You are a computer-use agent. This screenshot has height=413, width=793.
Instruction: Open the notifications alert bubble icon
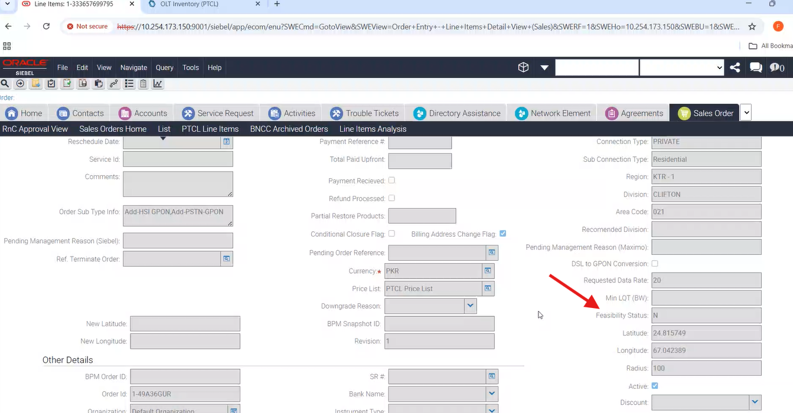coord(776,67)
